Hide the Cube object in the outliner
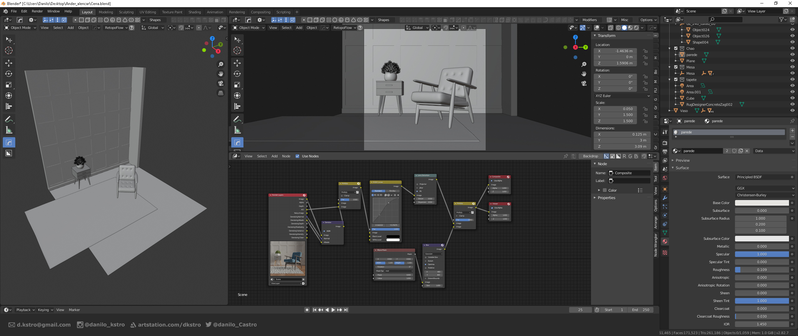This screenshot has width=798, height=336. pos(792,98)
